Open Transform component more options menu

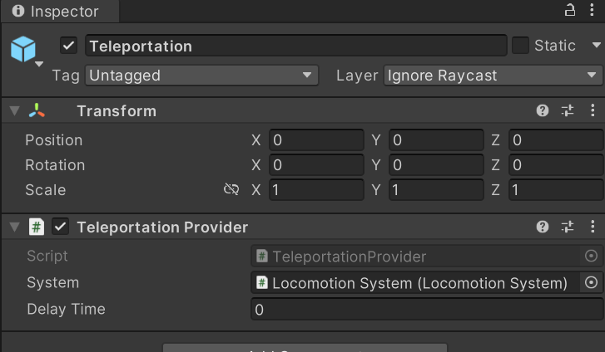pyautogui.click(x=593, y=111)
